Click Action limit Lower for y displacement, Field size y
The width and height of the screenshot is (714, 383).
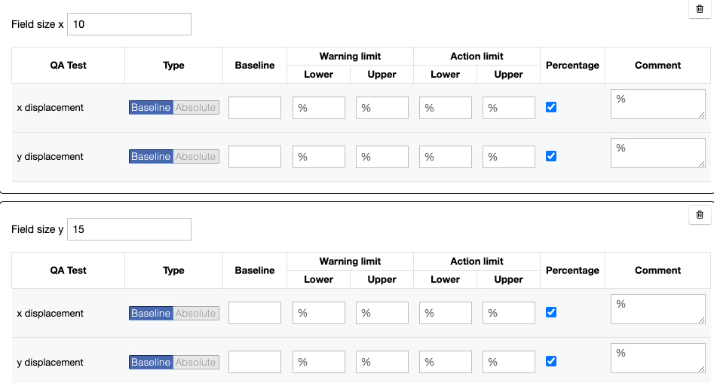click(446, 363)
